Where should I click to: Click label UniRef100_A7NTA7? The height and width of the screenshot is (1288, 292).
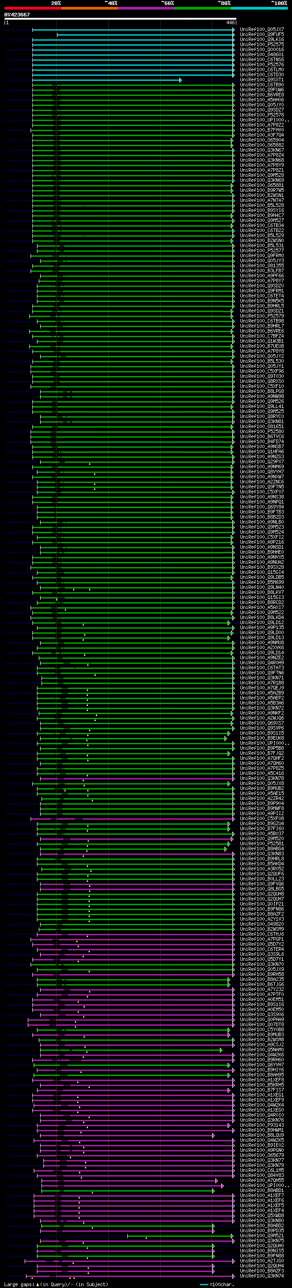pyautogui.click(x=262, y=201)
